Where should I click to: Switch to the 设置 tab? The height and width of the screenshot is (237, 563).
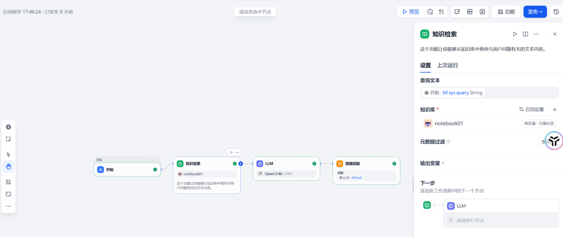tap(425, 66)
